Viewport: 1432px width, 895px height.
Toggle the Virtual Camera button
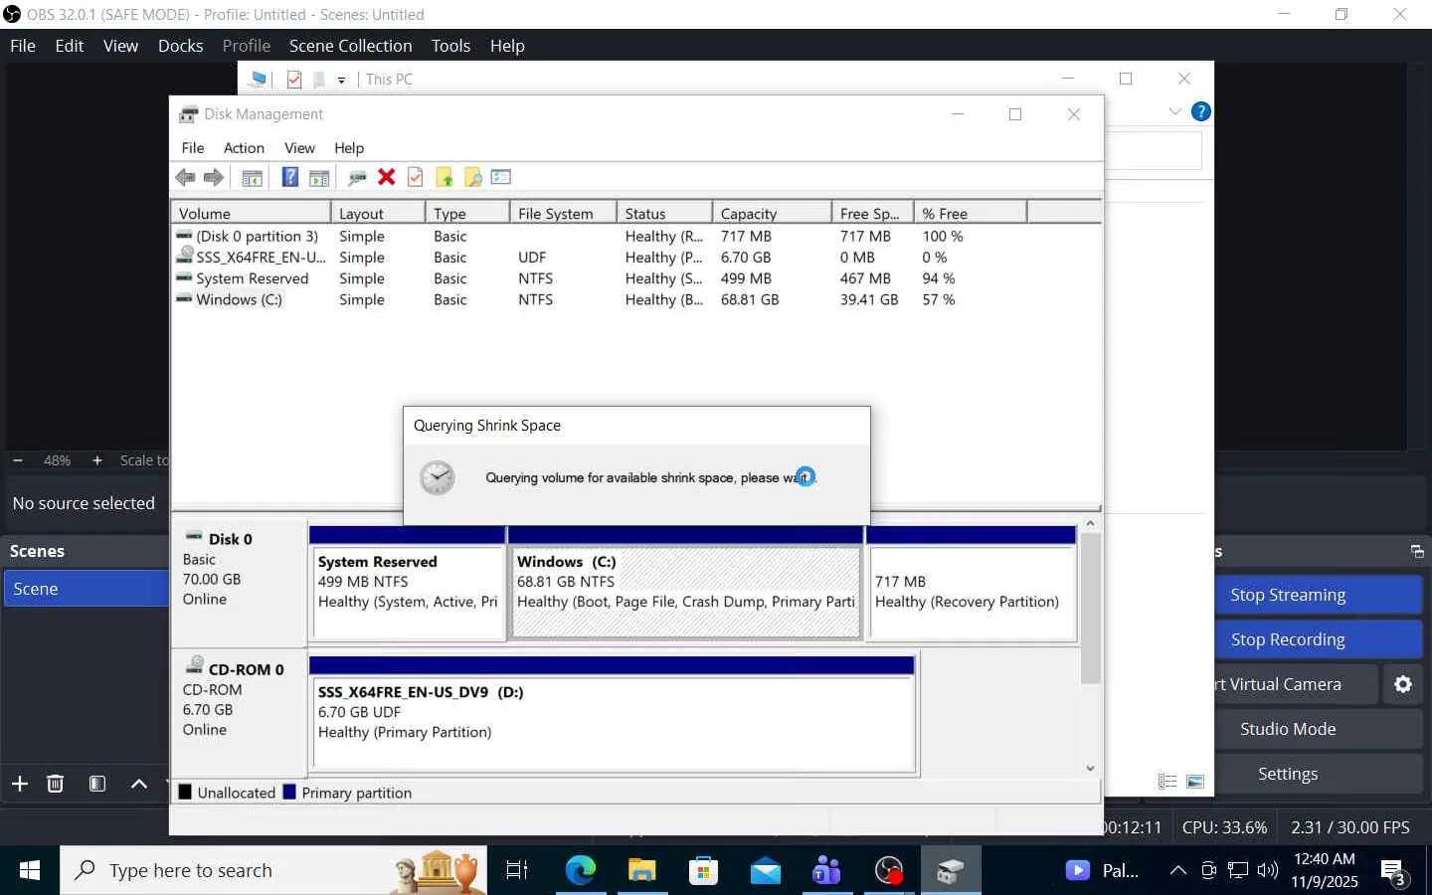(1296, 684)
